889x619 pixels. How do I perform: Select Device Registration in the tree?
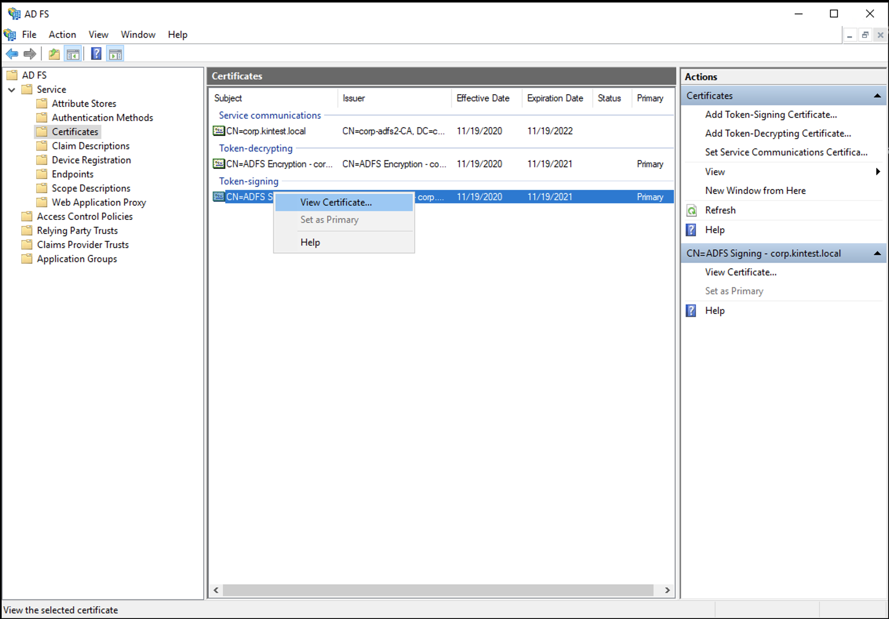(91, 160)
